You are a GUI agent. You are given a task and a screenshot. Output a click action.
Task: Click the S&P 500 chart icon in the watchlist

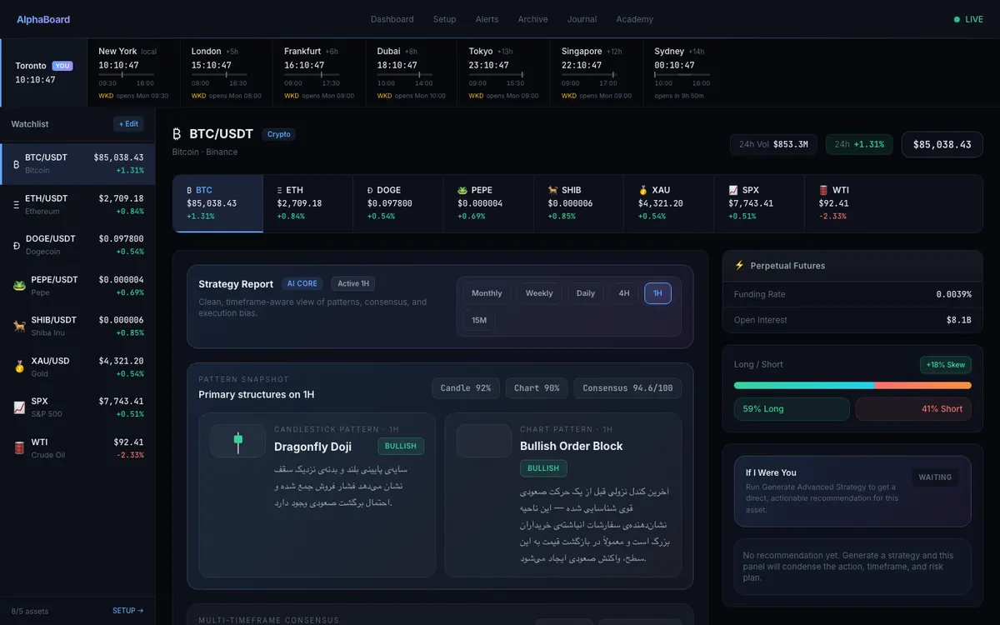coord(19,407)
